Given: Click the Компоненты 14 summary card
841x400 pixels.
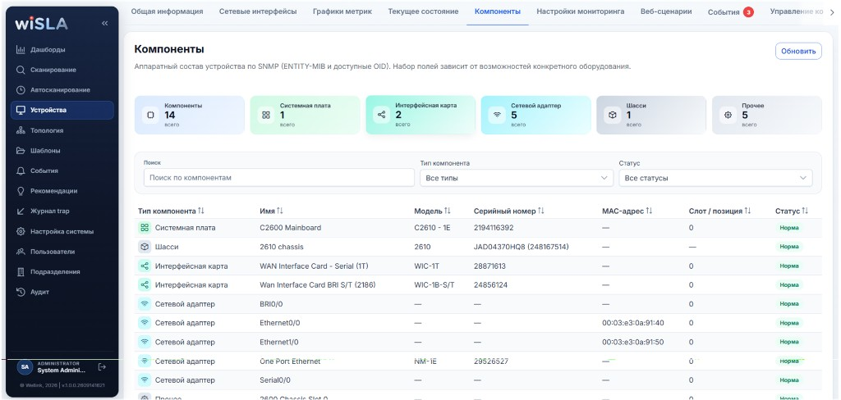Looking at the screenshot, I should (x=190, y=115).
